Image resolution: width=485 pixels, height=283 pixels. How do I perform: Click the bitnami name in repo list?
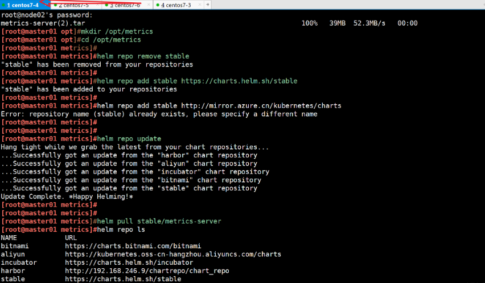click(x=15, y=246)
